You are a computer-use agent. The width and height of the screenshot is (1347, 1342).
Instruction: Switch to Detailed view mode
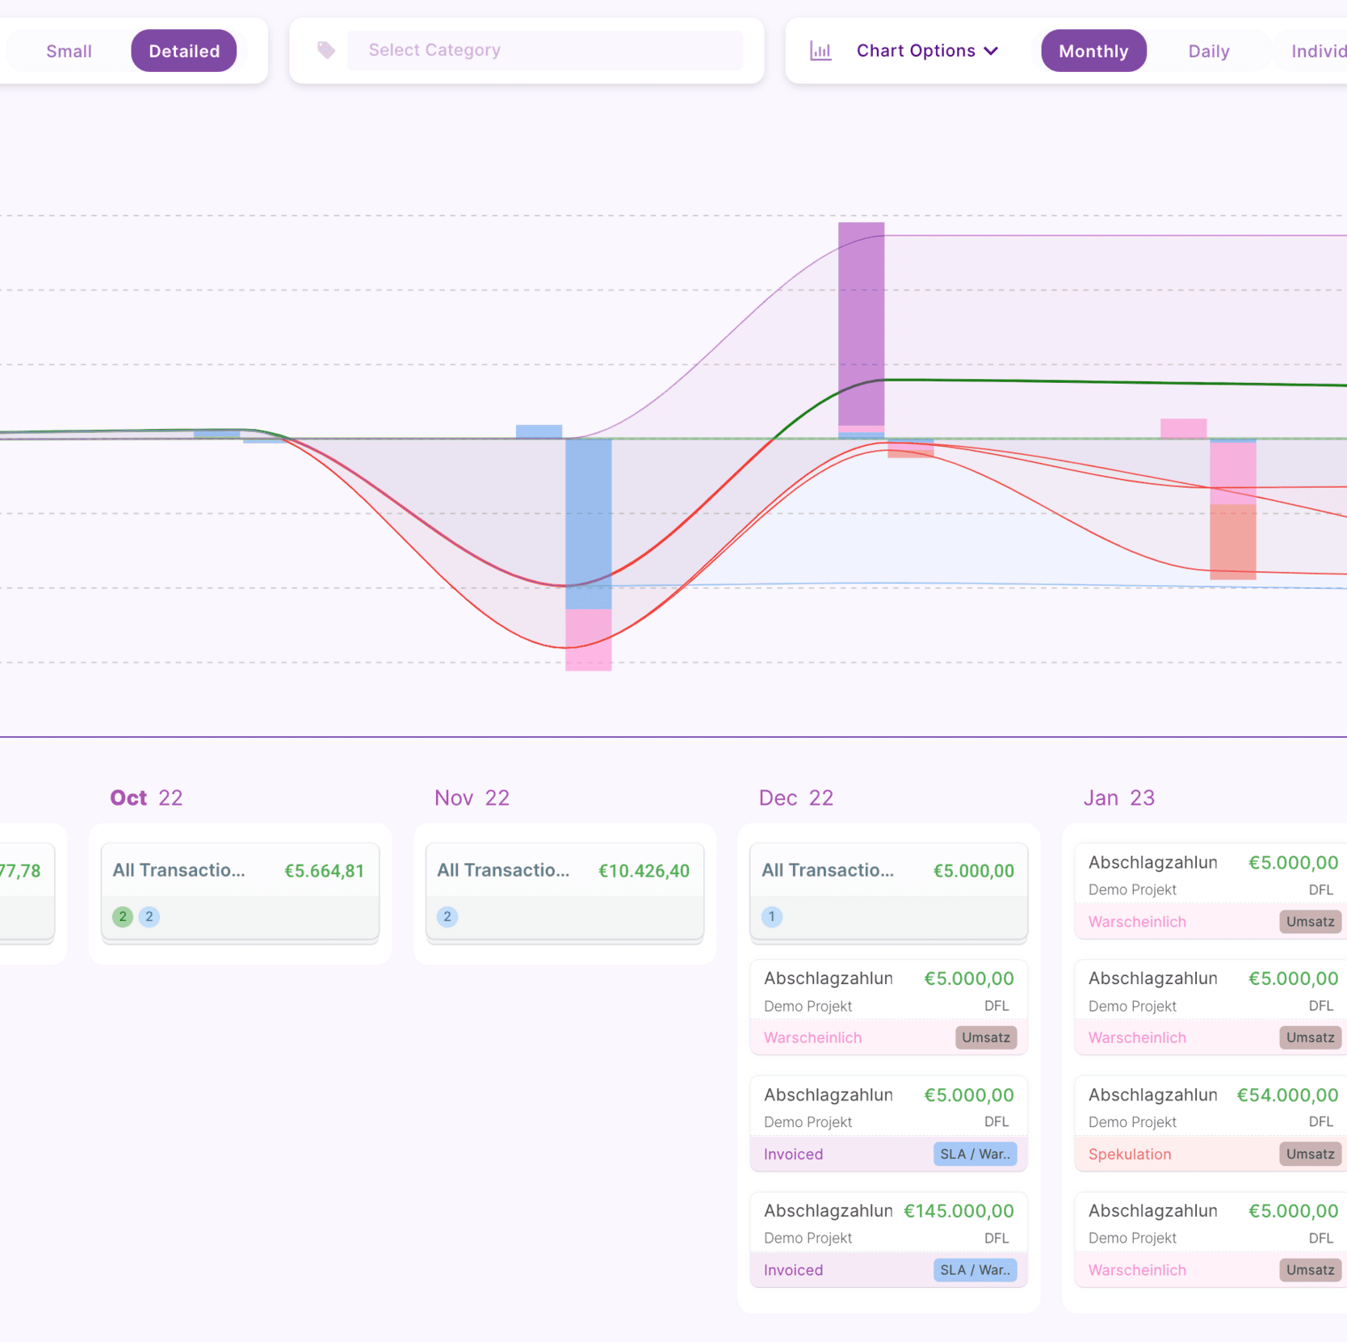coord(184,51)
